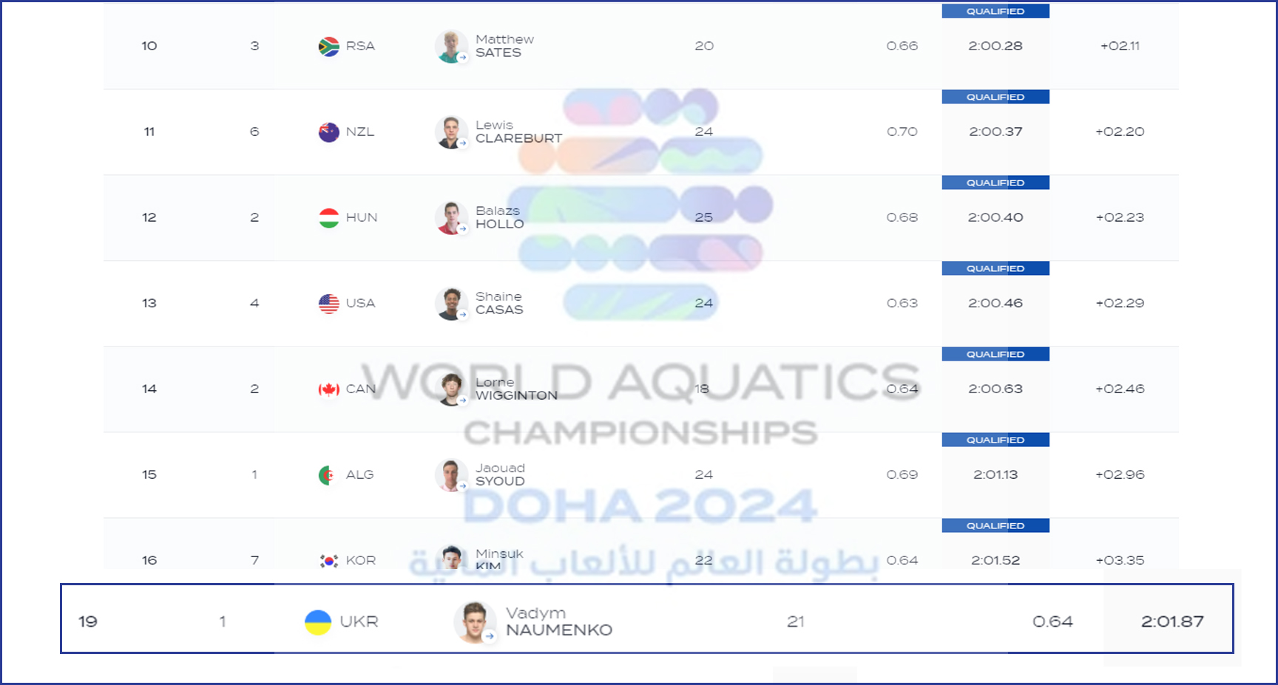
Task: Click the reaction time 0.64 for Lorne Wigginton
Action: (902, 389)
